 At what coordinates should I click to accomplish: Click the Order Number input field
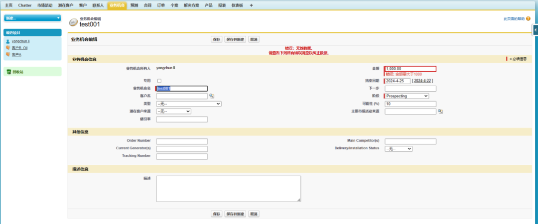pos(182,141)
